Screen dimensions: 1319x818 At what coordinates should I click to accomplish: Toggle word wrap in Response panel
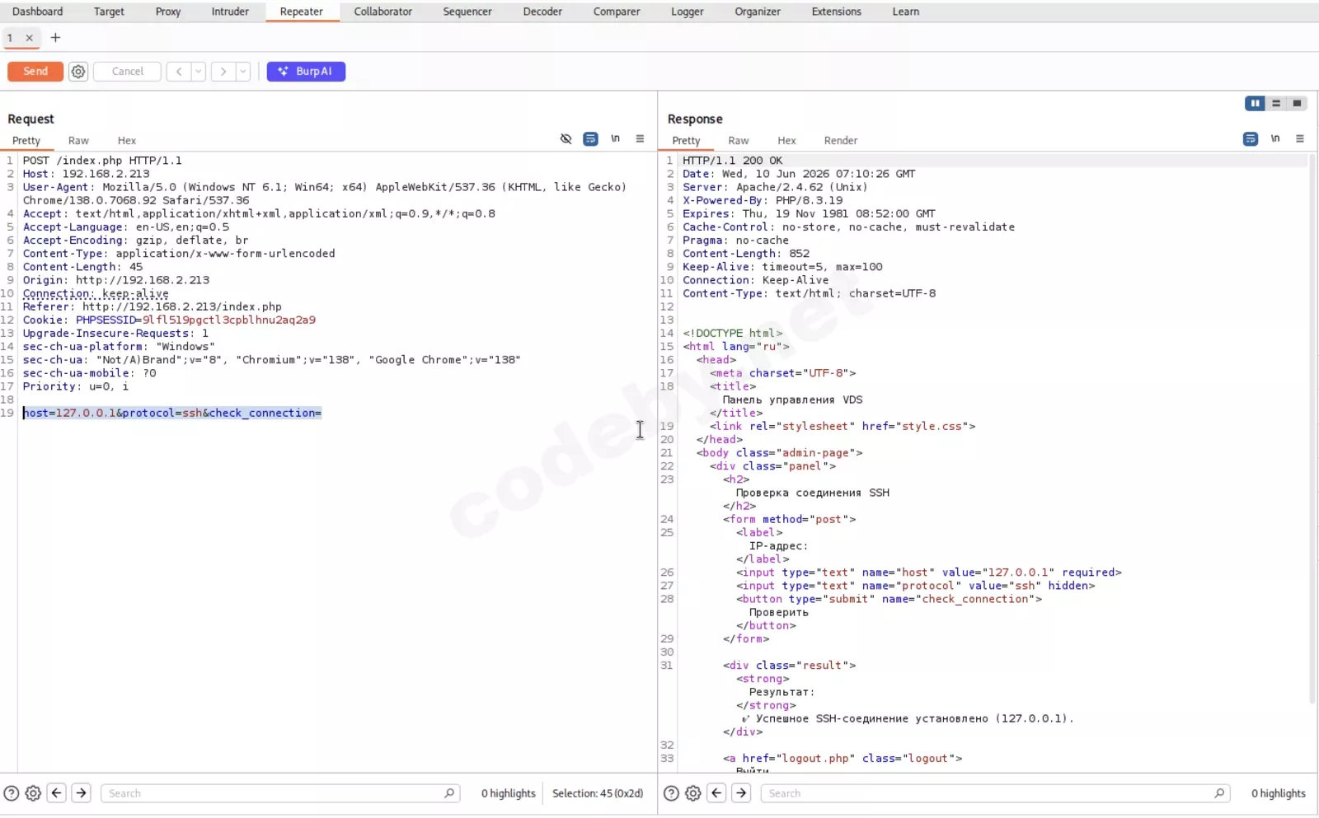(x=1251, y=139)
